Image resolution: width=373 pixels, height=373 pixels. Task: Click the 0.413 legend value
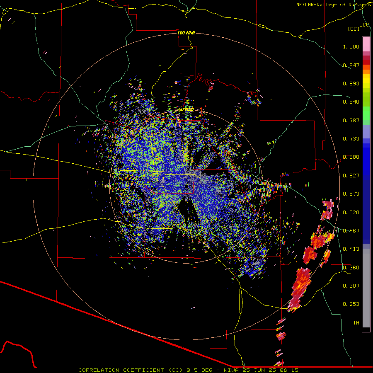point(351,249)
